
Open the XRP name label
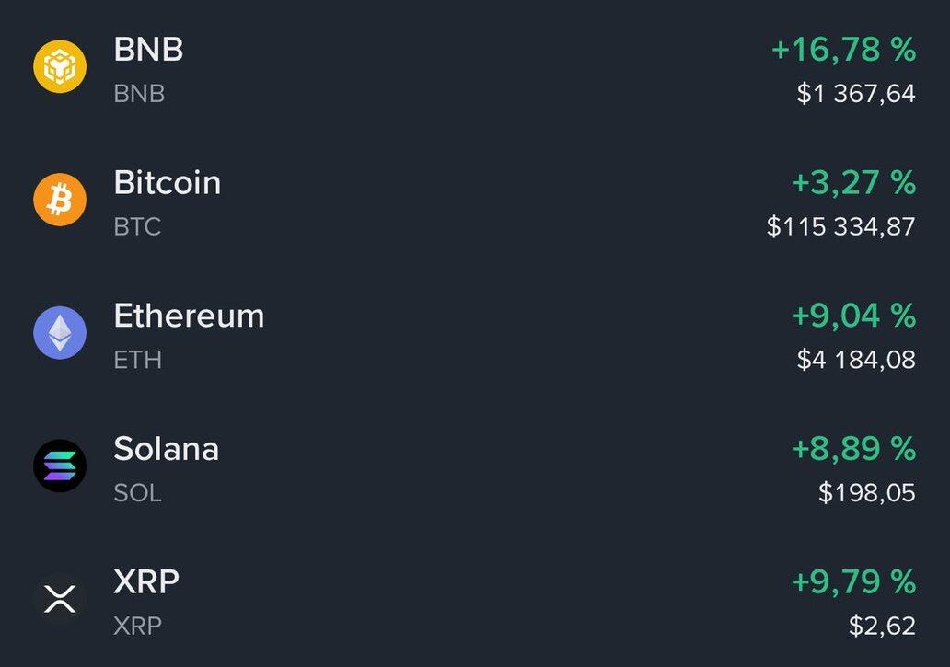(x=145, y=581)
